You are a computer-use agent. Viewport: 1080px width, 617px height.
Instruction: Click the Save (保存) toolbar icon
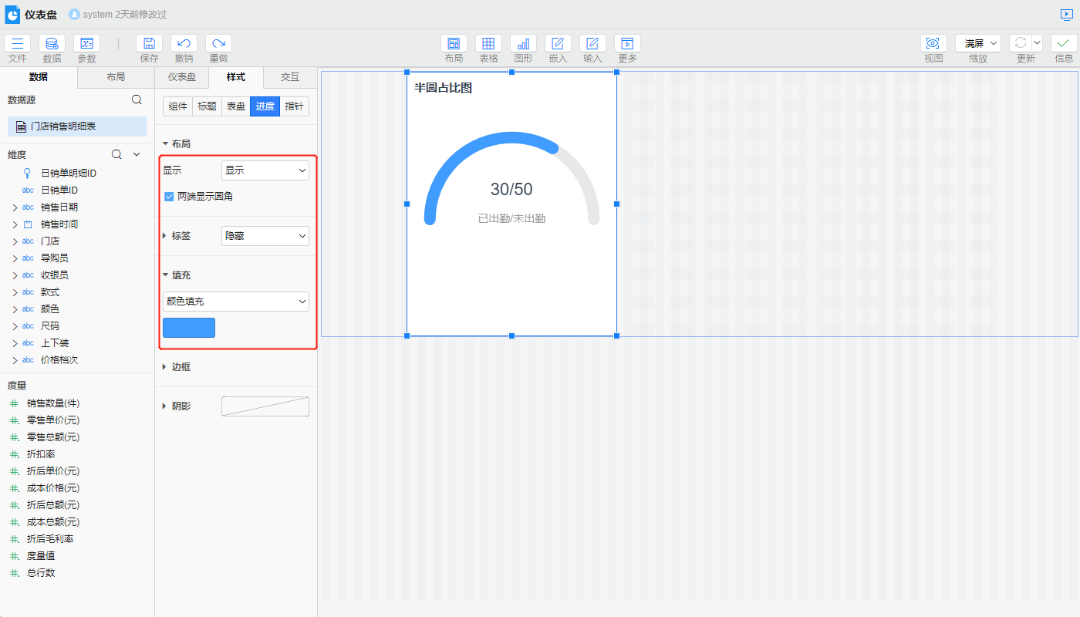149,44
